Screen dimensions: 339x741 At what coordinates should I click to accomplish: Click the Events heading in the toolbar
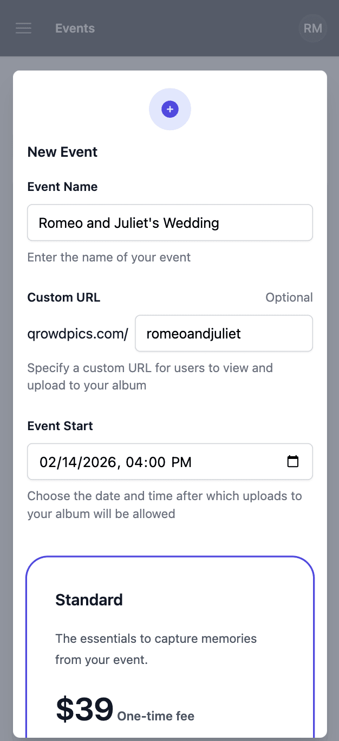tap(75, 28)
